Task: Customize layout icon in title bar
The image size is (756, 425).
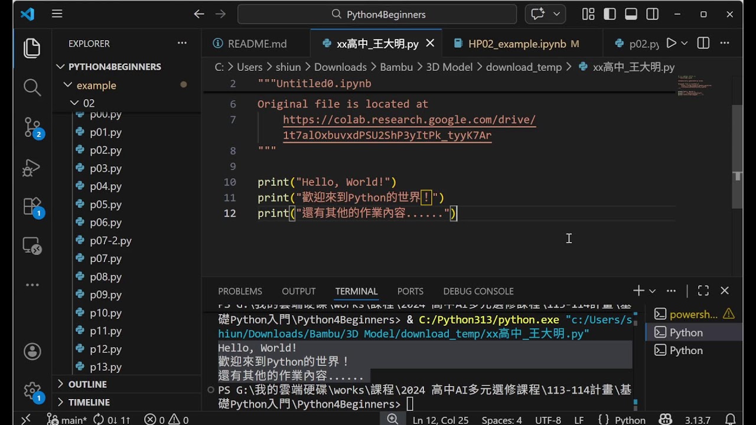Action: coord(588,14)
